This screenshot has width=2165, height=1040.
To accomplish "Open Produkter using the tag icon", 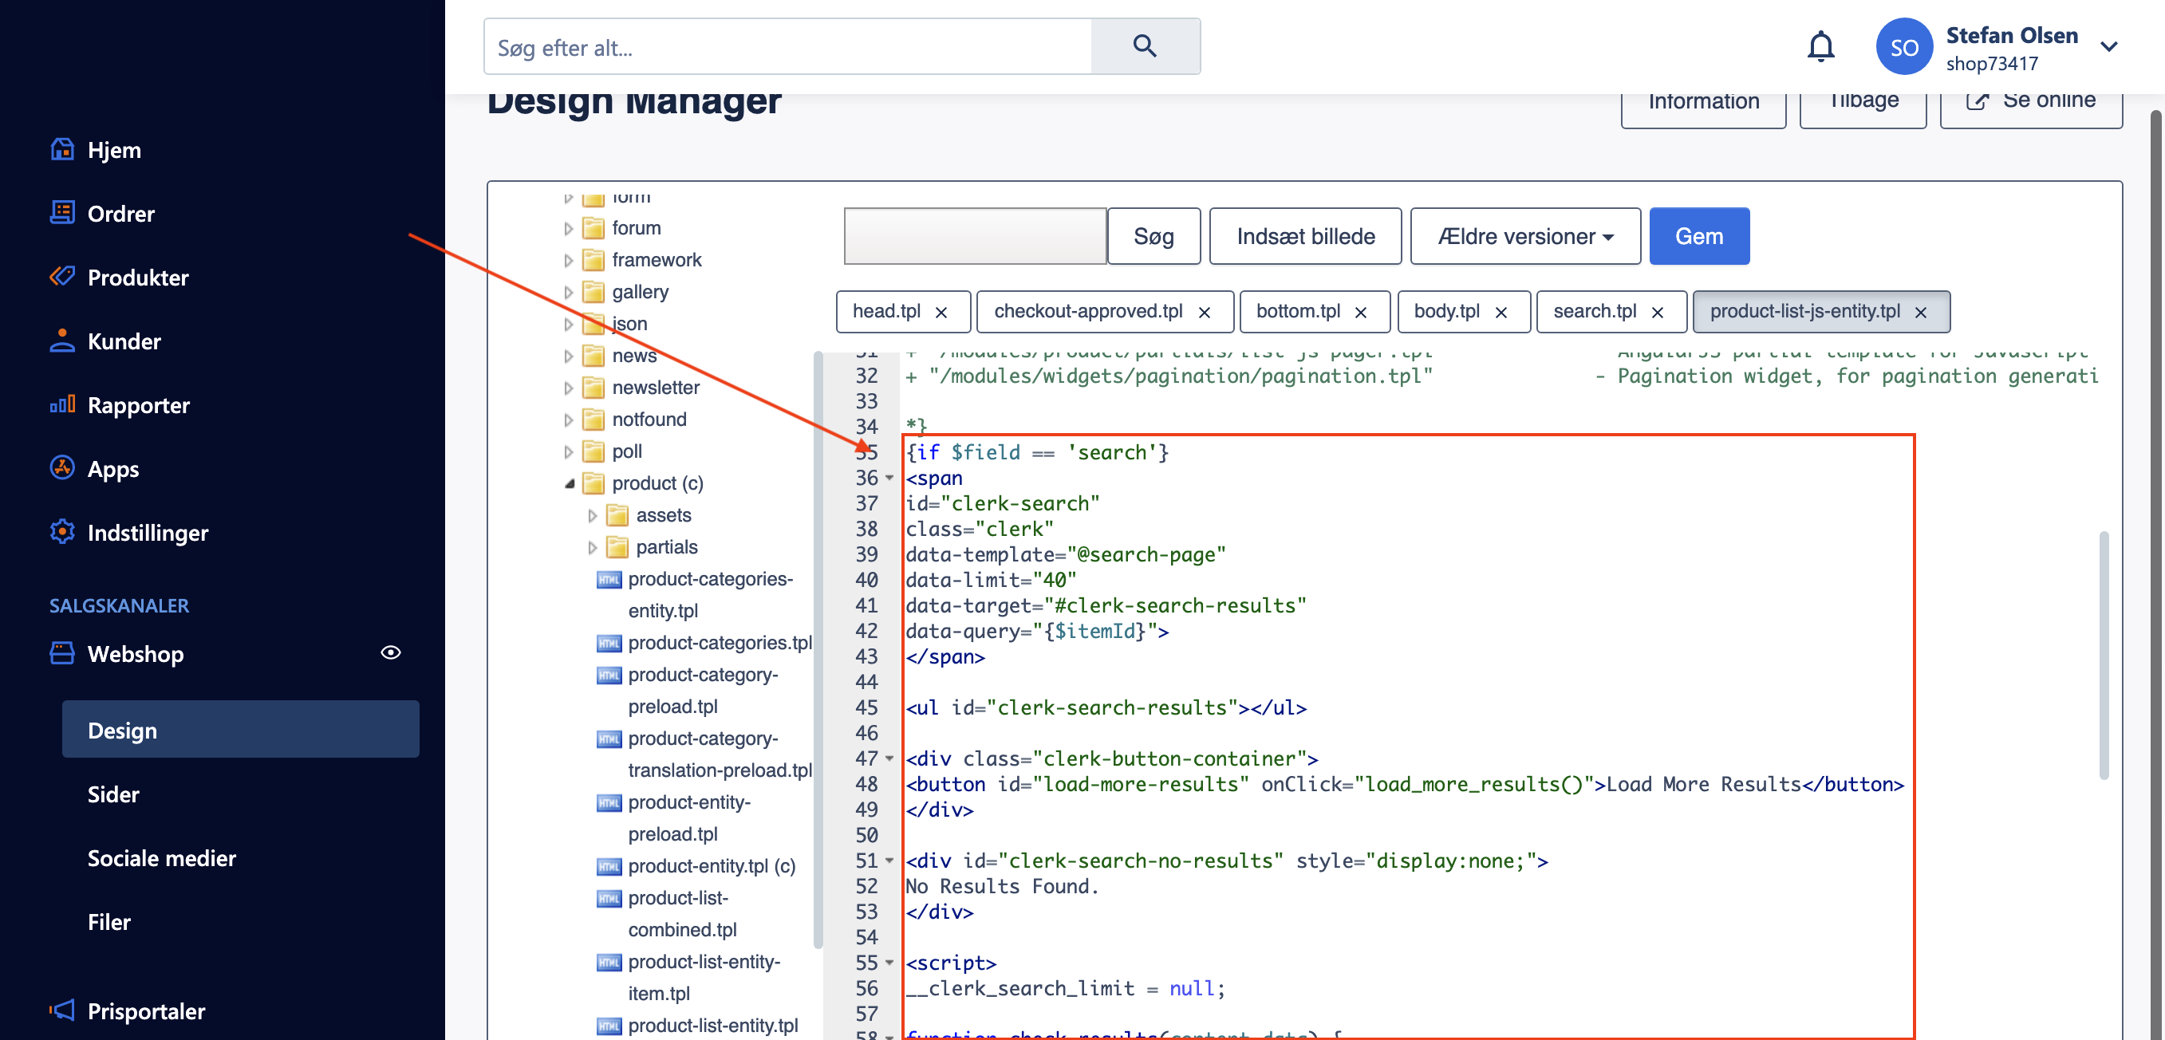I will click(x=62, y=277).
